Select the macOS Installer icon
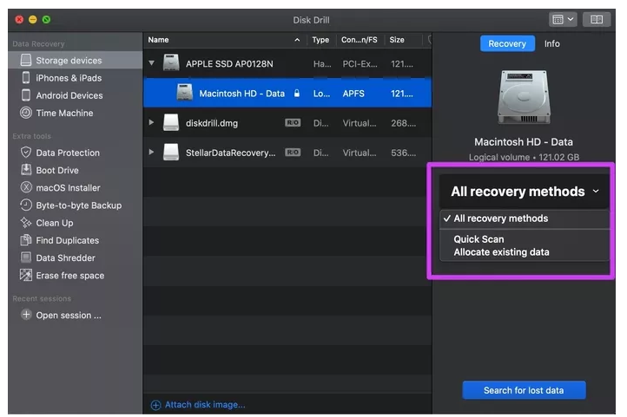 coord(26,188)
